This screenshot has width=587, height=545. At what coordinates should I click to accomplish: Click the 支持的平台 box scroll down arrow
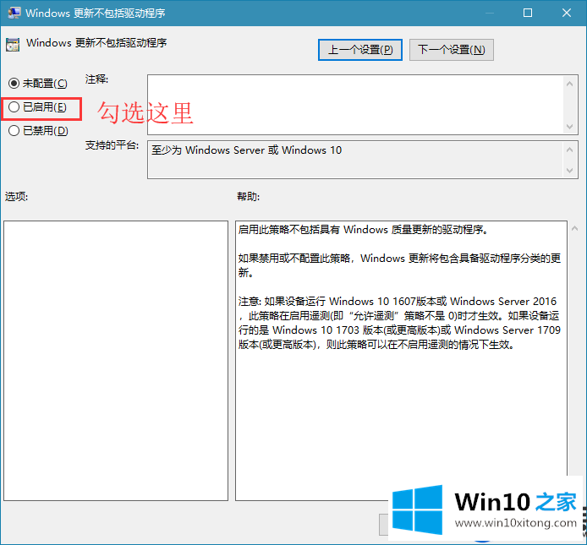[570, 171]
